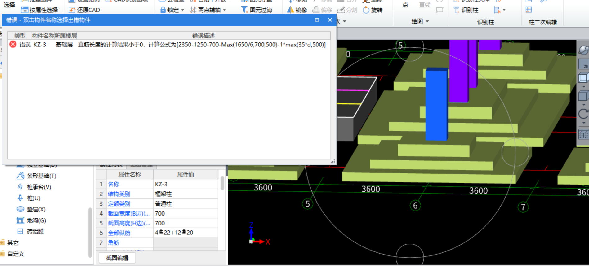Click the 选择 select button
The width and height of the screenshot is (589, 266).
[9, 5]
